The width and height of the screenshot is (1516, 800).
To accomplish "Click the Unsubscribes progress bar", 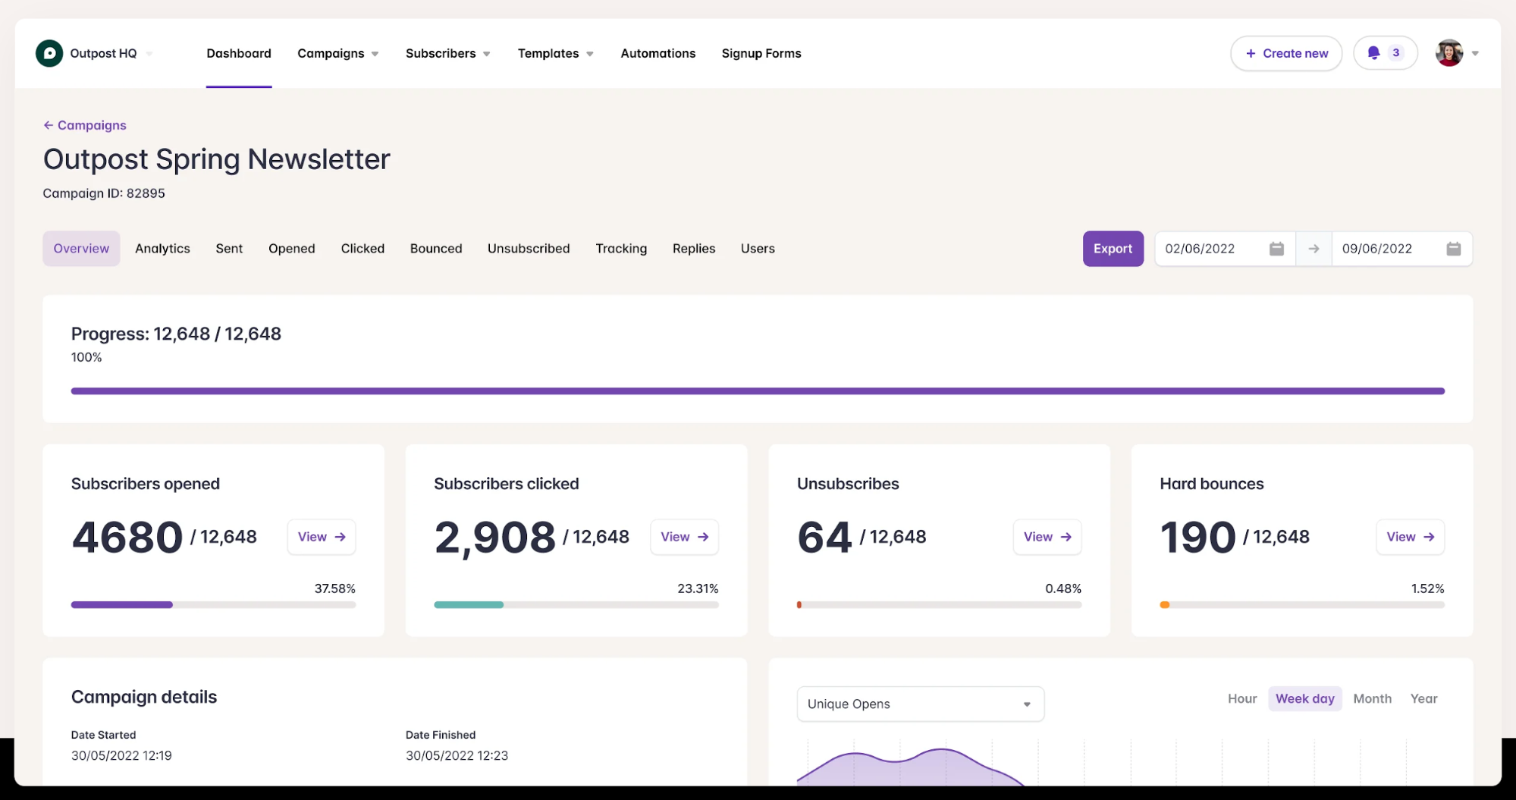I will (939, 605).
